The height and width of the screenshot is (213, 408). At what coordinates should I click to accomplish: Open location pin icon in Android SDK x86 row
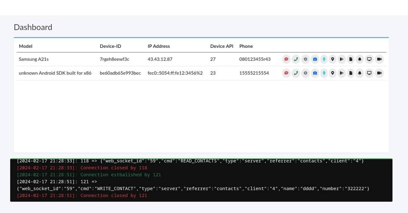pyautogui.click(x=332, y=73)
